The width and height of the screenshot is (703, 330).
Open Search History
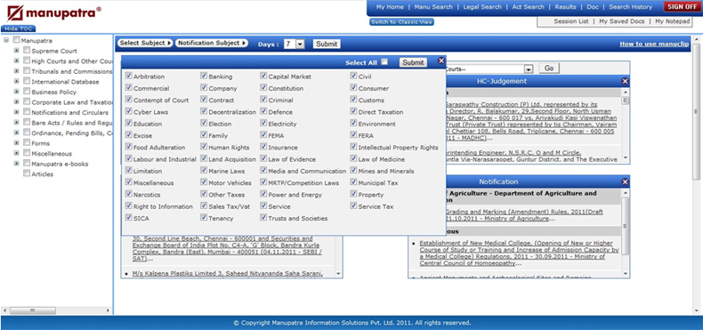pyautogui.click(x=630, y=7)
